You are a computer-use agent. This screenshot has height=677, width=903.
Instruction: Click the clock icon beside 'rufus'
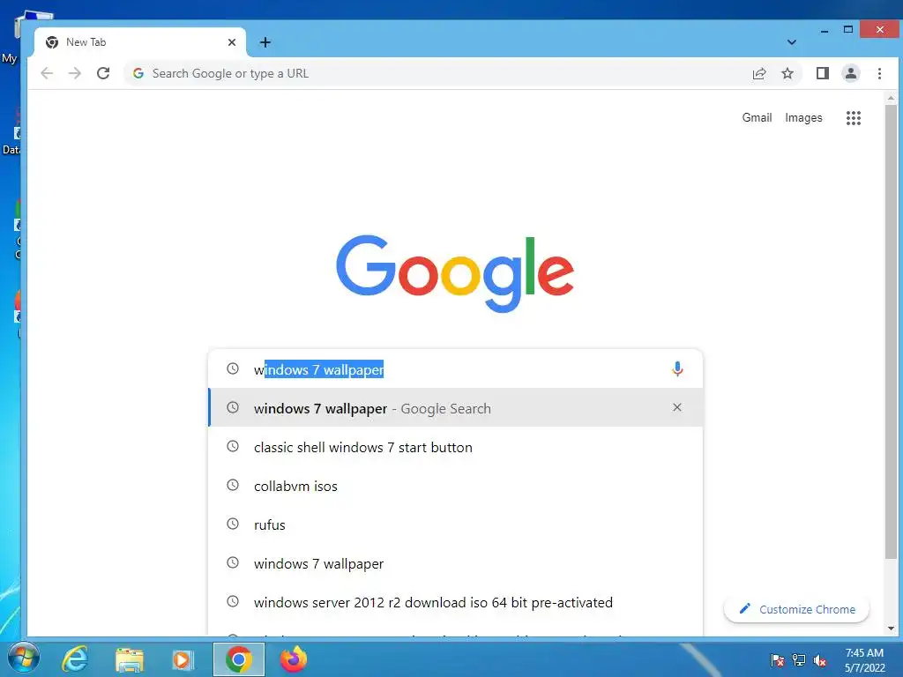[x=233, y=524]
